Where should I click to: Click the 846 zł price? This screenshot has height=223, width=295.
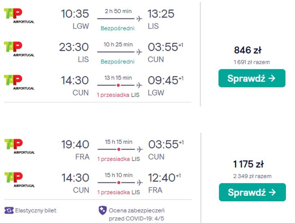click(247, 51)
